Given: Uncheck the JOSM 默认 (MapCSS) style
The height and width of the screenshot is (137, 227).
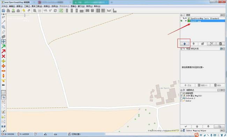Looking at the screenshot, I should 181,96.
